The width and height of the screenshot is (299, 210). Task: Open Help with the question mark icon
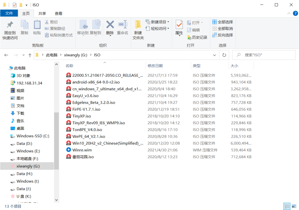(x=295, y=13)
